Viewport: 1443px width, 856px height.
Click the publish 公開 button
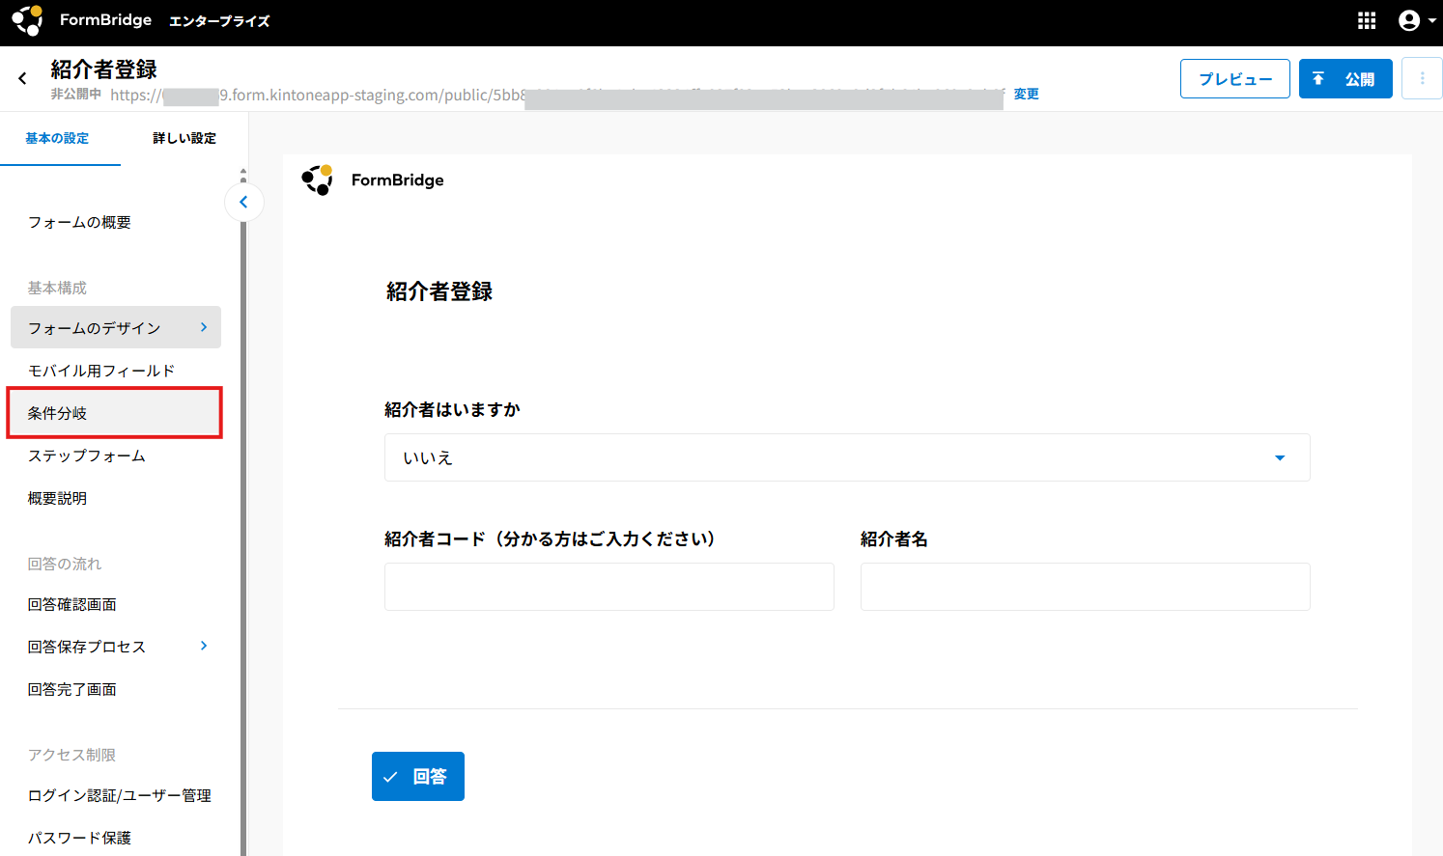(1344, 79)
